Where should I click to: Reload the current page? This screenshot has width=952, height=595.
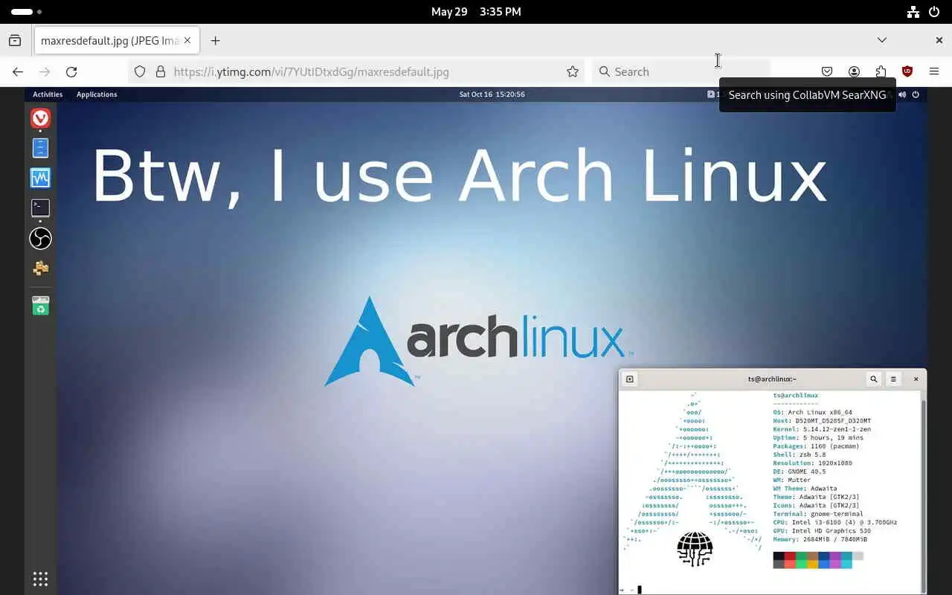[x=71, y=71]
